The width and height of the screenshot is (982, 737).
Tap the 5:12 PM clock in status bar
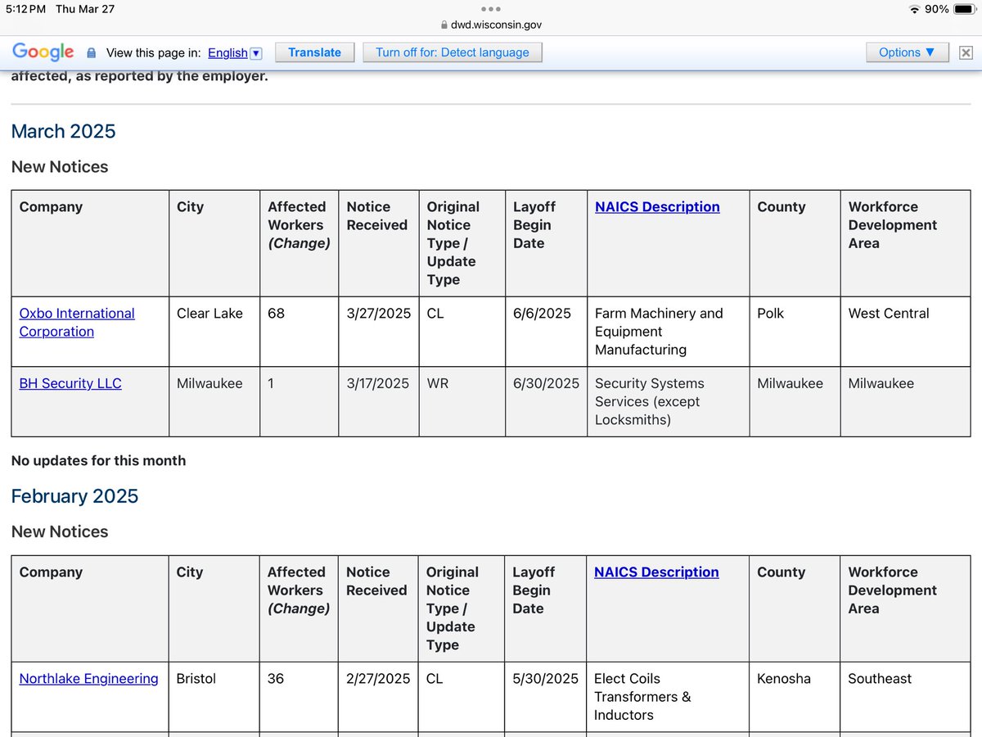tap(25, 9)
